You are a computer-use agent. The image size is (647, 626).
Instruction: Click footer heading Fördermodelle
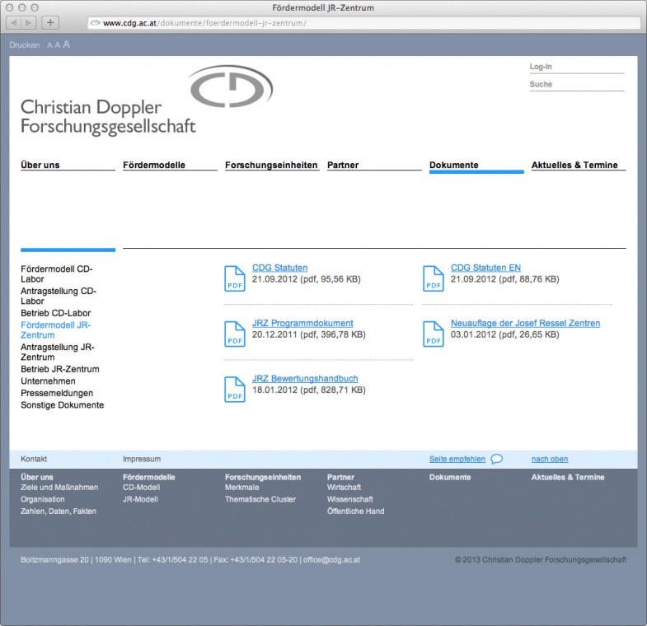pos(149,477)
